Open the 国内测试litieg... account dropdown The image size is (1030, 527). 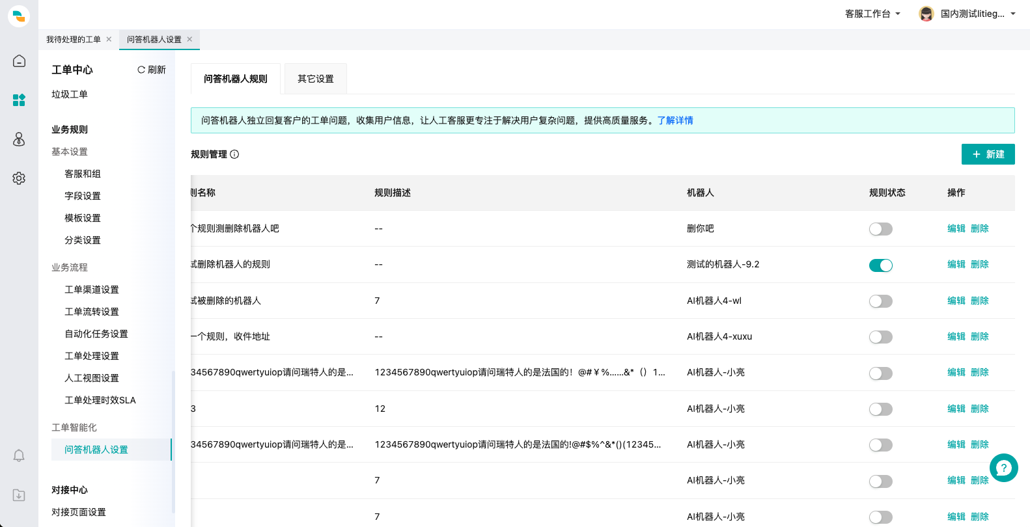978,14
